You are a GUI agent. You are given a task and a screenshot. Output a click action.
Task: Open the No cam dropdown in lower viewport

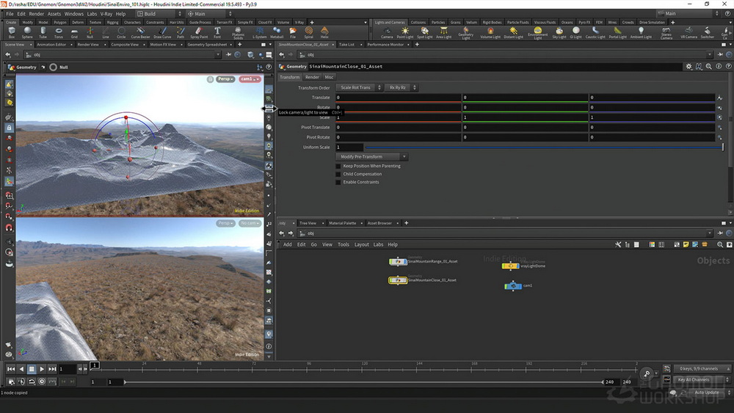point(250,223)
